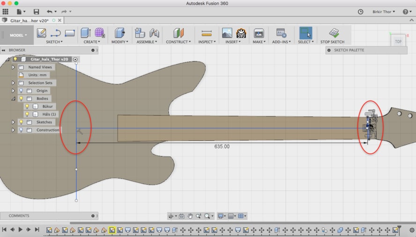Jump to the timeline end
The height and width of the screenshot is (237, 416).
coord(37,230)
